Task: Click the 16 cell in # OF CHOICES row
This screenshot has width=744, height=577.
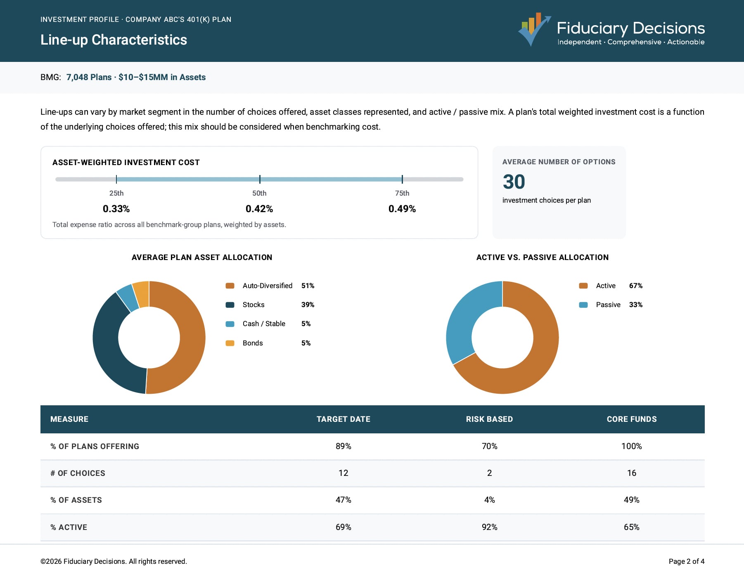Action: point(632,473)
